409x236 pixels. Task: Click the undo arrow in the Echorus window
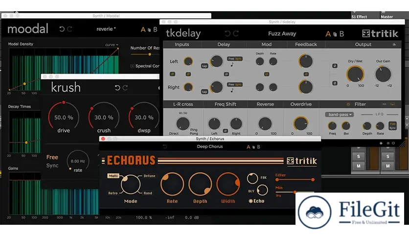(x=164, y=147)
